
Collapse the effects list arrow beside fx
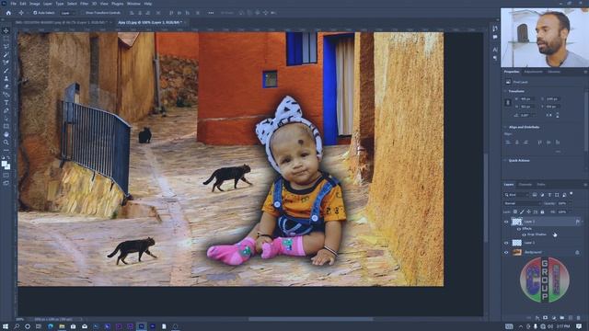click(583, 222)
